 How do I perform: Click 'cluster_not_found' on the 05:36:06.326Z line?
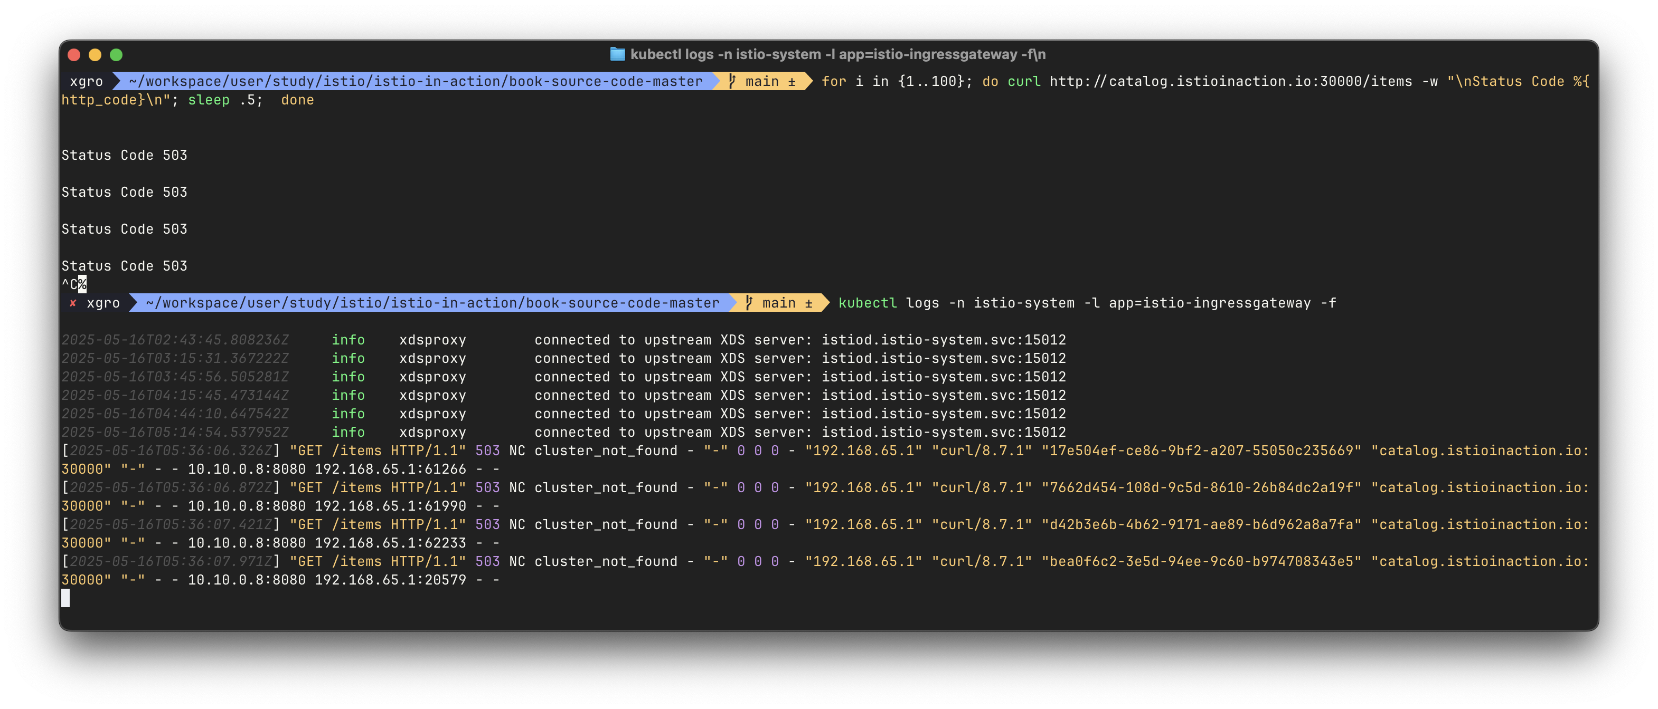(x=606, y=451)
